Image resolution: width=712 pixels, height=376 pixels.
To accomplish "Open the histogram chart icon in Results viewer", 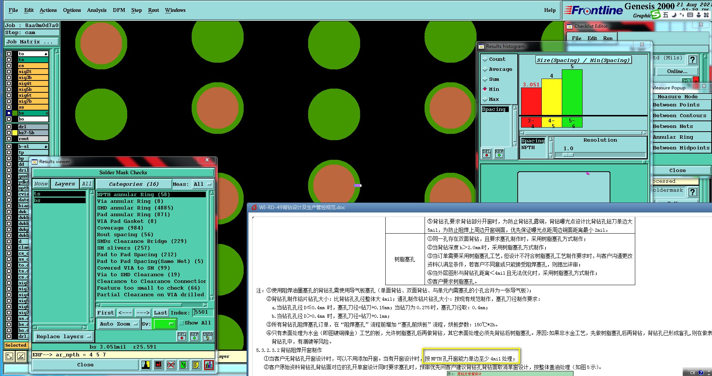I will pos(209,365).
